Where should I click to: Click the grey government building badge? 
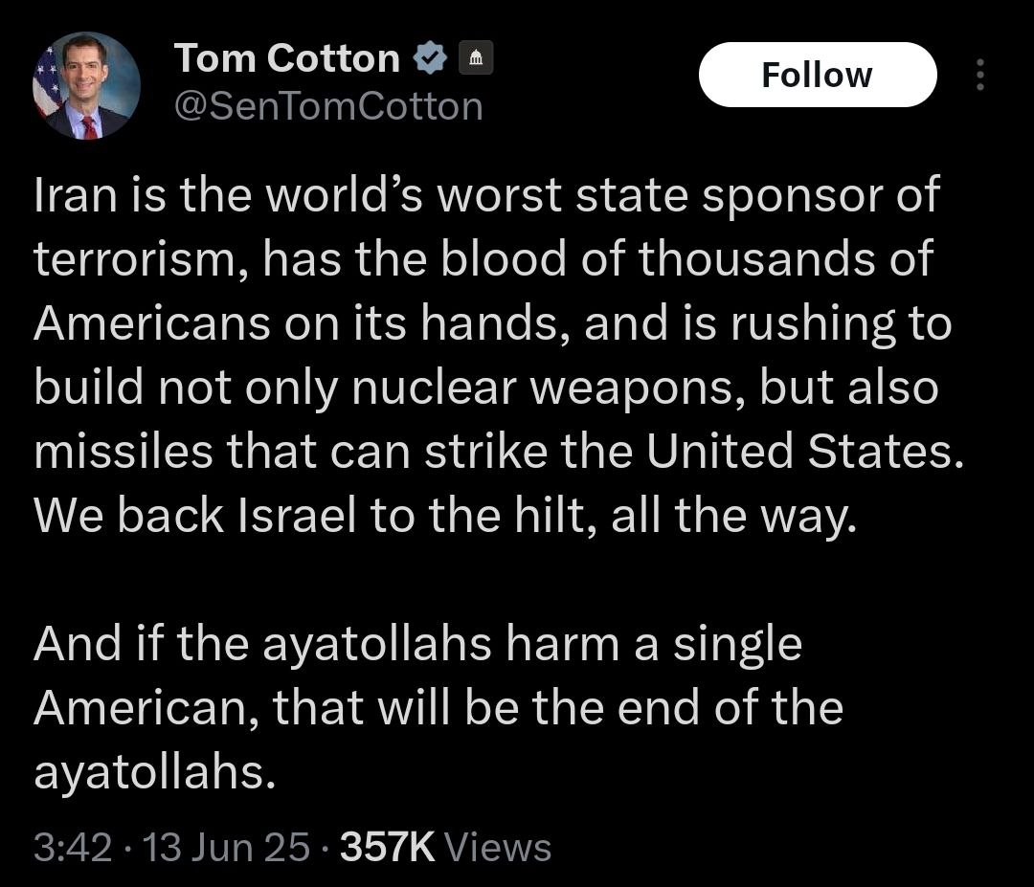pos(477,60)
